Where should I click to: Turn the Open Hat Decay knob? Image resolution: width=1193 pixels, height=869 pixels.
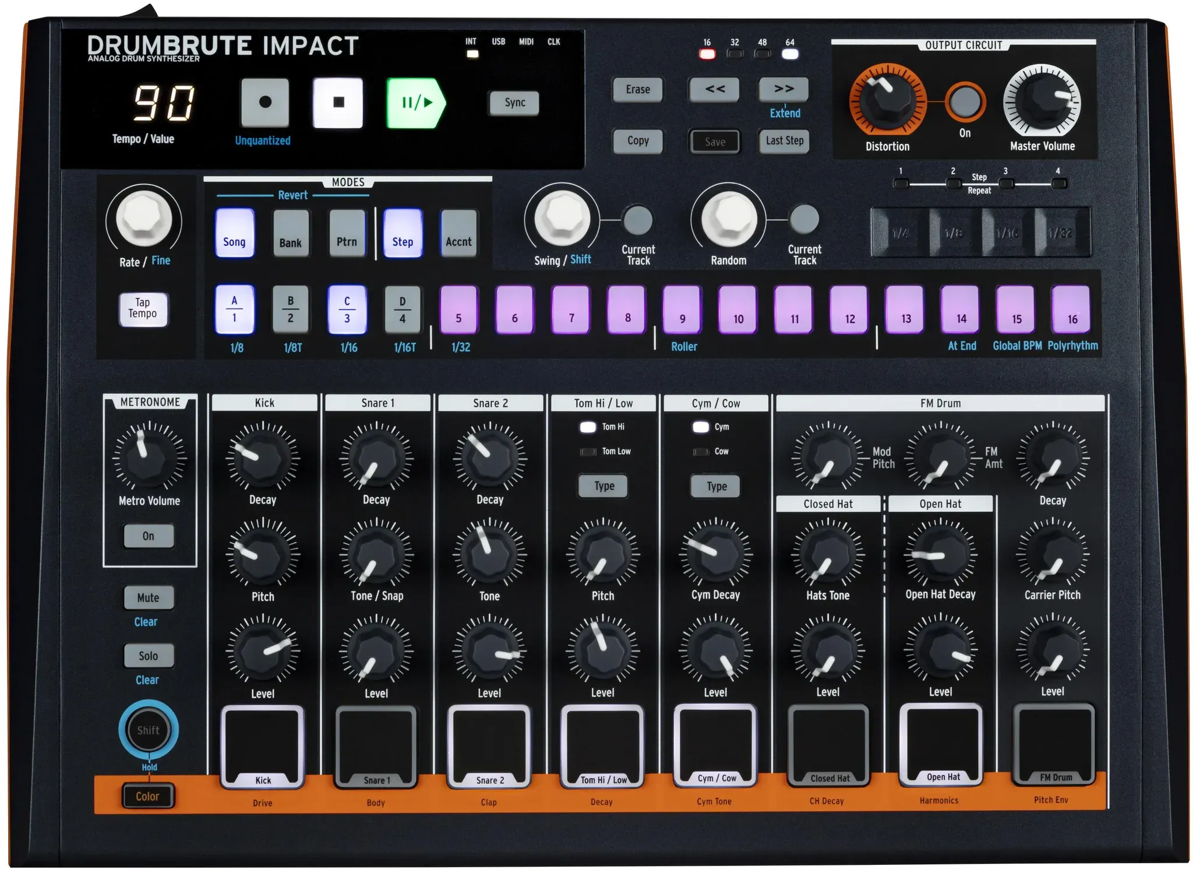pos(940,554)
